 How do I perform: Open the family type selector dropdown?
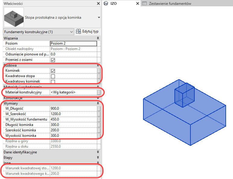coord(99,18)
